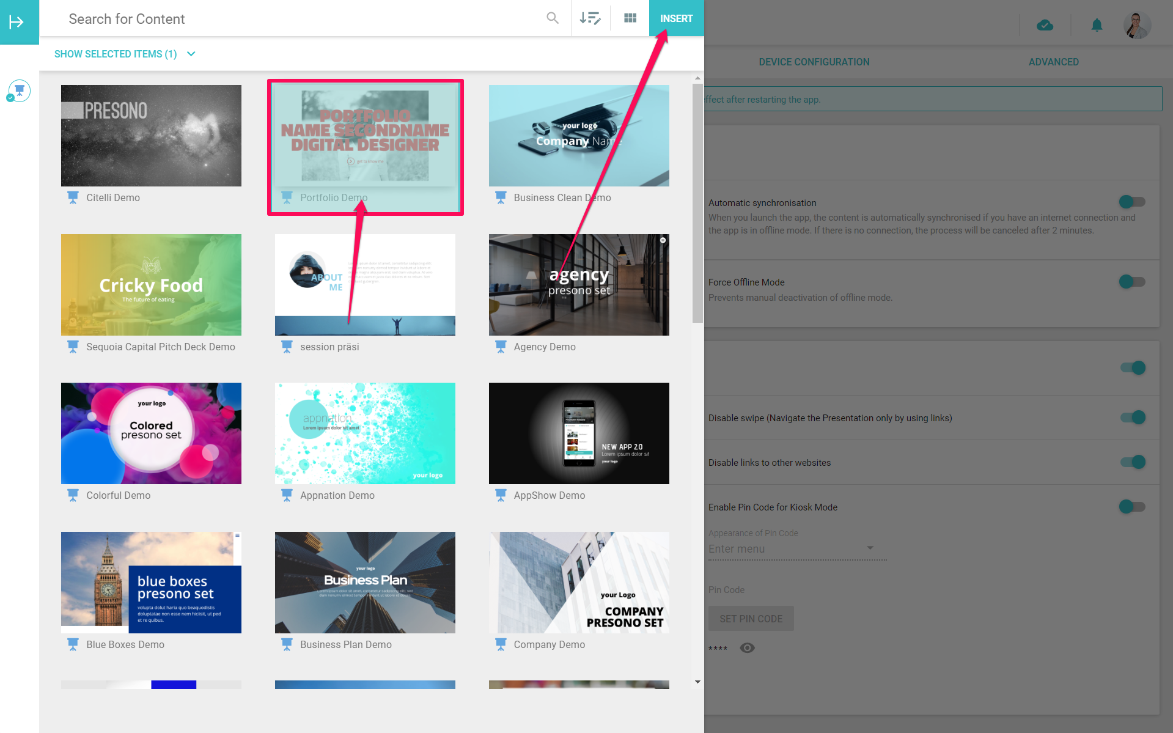Open the notifications bell

point(1097,25)
